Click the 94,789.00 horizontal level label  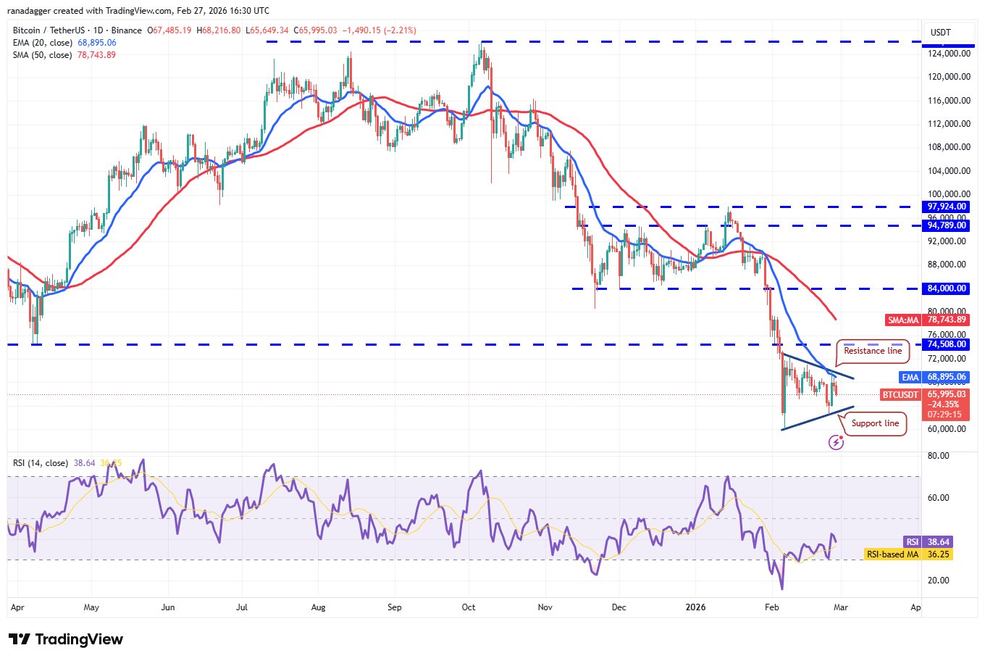pyautogui.click(x=946, y=225)
